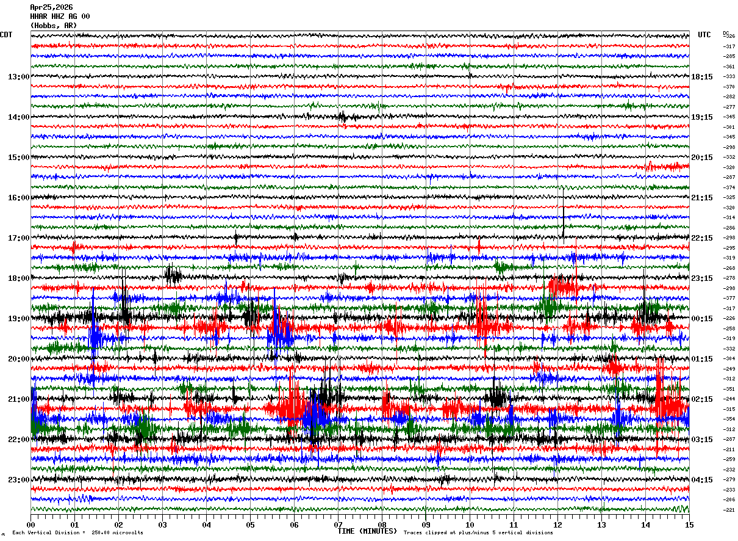Screen dimensions: 738x541
Task: Click the CDT time label '23:00'
Action: [19, 480]
